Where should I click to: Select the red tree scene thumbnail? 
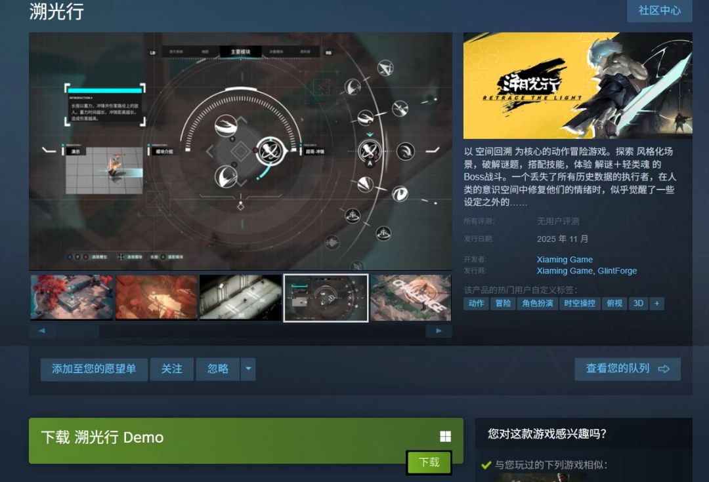72,297
